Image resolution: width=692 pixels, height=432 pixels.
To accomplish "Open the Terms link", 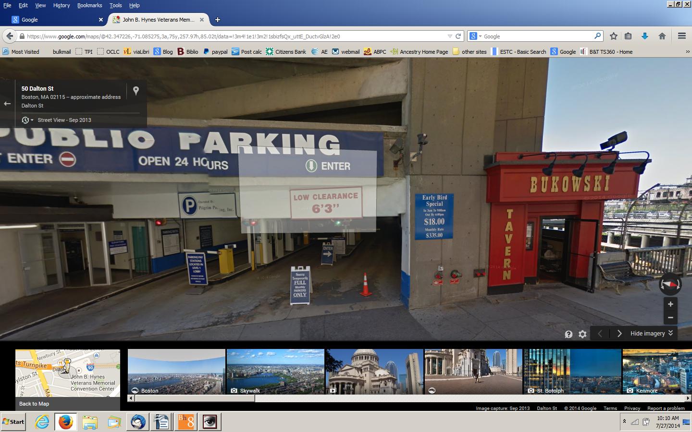I will tap(610, 408).
